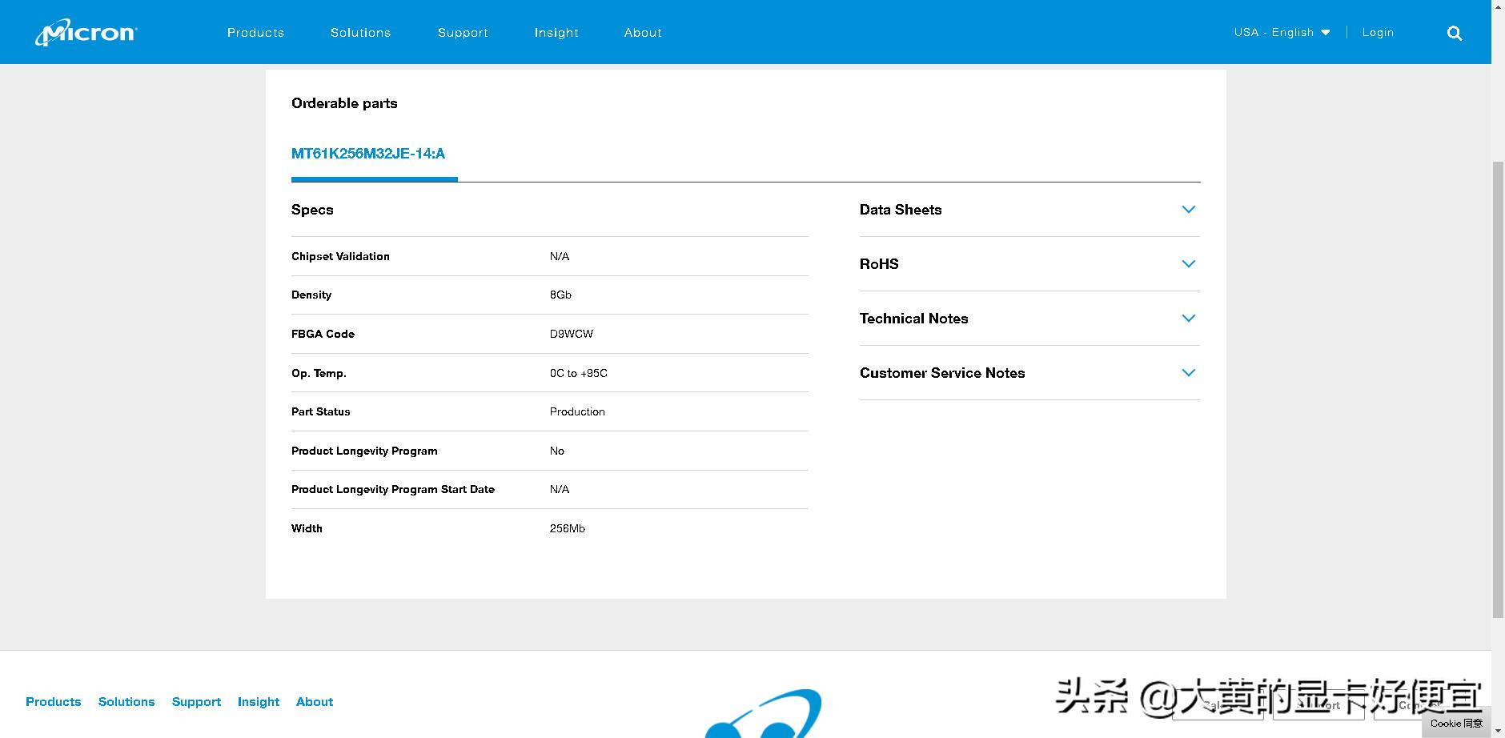The image size is (1505, 738).
Task: Click the footer About link
Action: (x=315, y=702)
